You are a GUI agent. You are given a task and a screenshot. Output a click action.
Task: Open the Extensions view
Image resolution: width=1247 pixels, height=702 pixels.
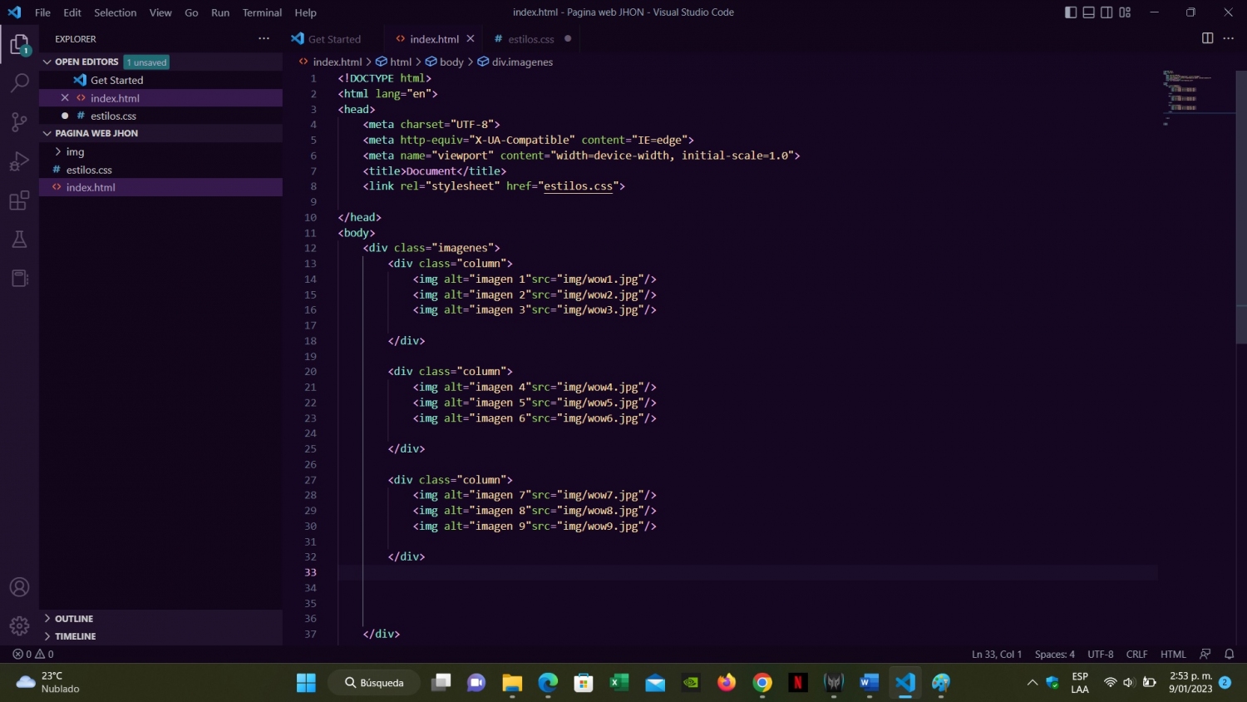18,200
